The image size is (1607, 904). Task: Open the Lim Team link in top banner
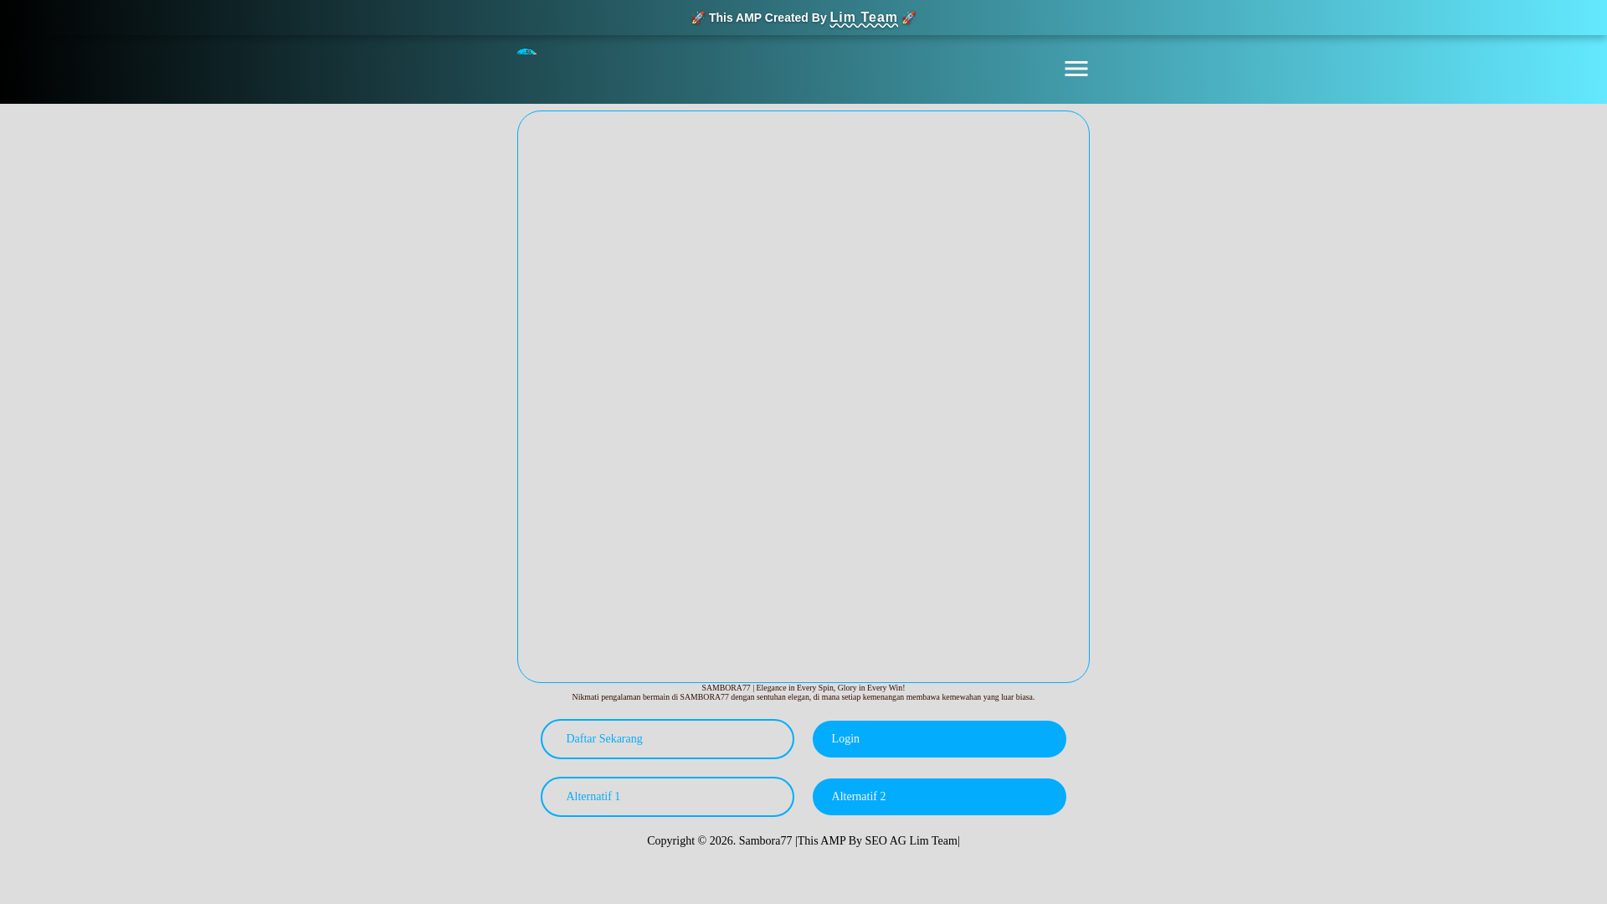coord(863,18)
